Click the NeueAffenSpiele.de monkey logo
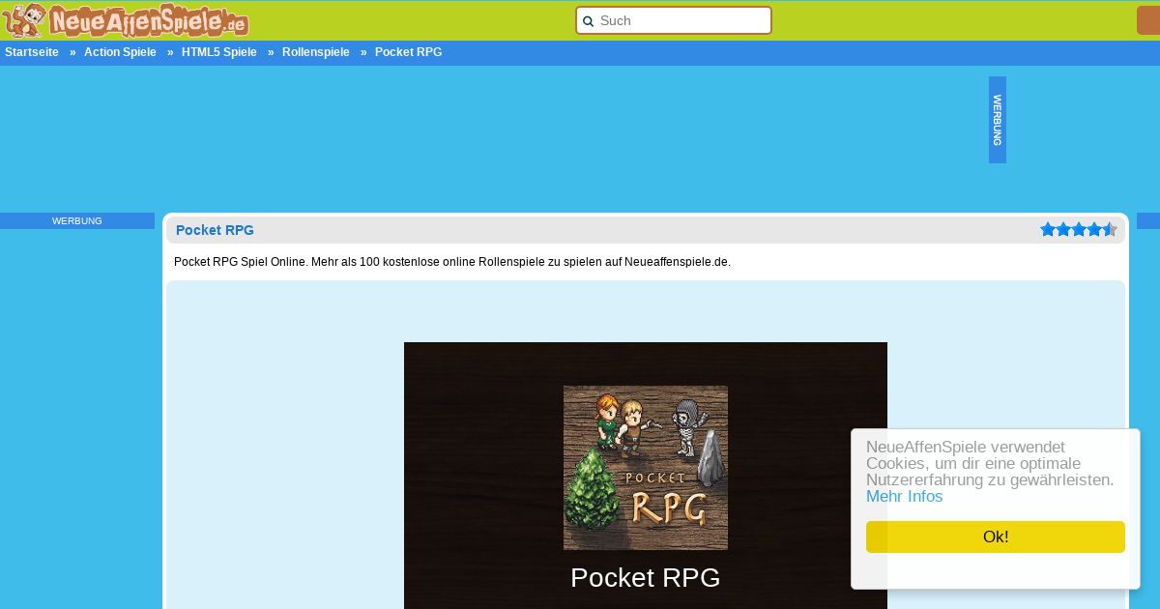1160x609 pixels. pos(126,20)
